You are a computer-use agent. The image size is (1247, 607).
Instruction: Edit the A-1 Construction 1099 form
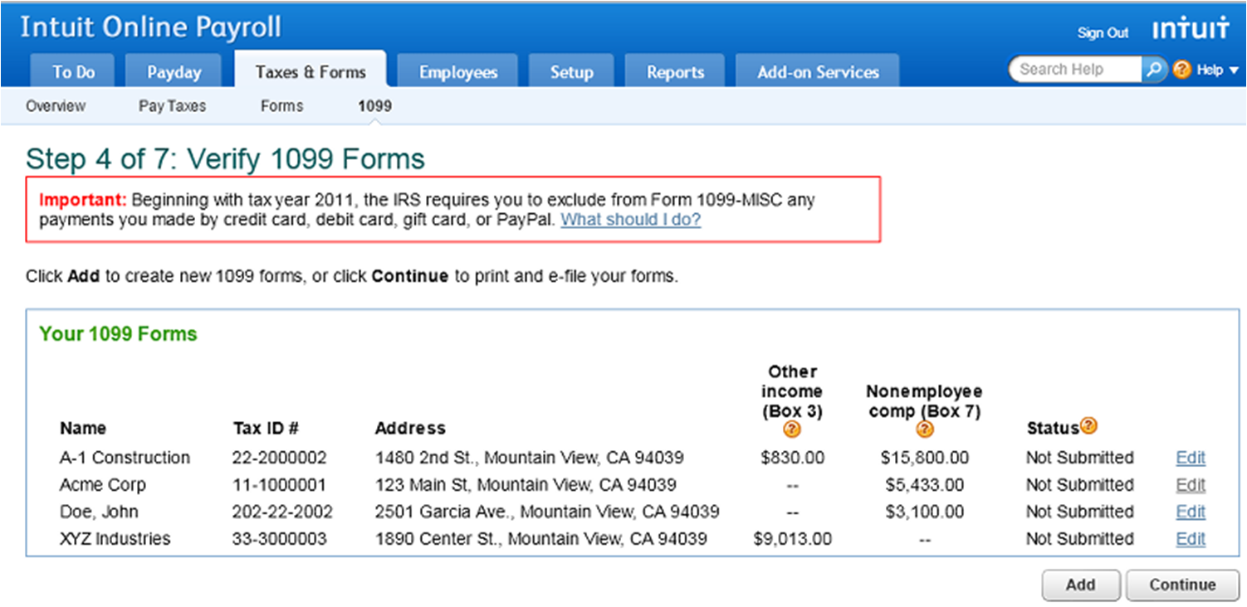pyautogui.click(x=1191, y=458)
